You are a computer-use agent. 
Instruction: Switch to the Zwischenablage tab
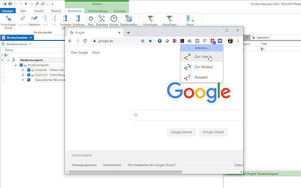click(x=97, y=11)
